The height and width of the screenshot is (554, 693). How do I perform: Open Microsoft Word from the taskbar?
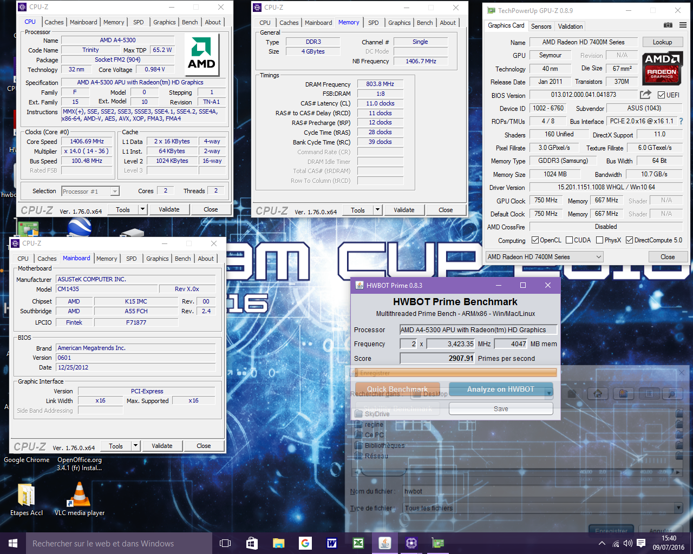[x=331, y=543]
